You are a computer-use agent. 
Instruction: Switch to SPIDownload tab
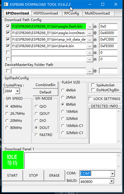tap(17, 13)
